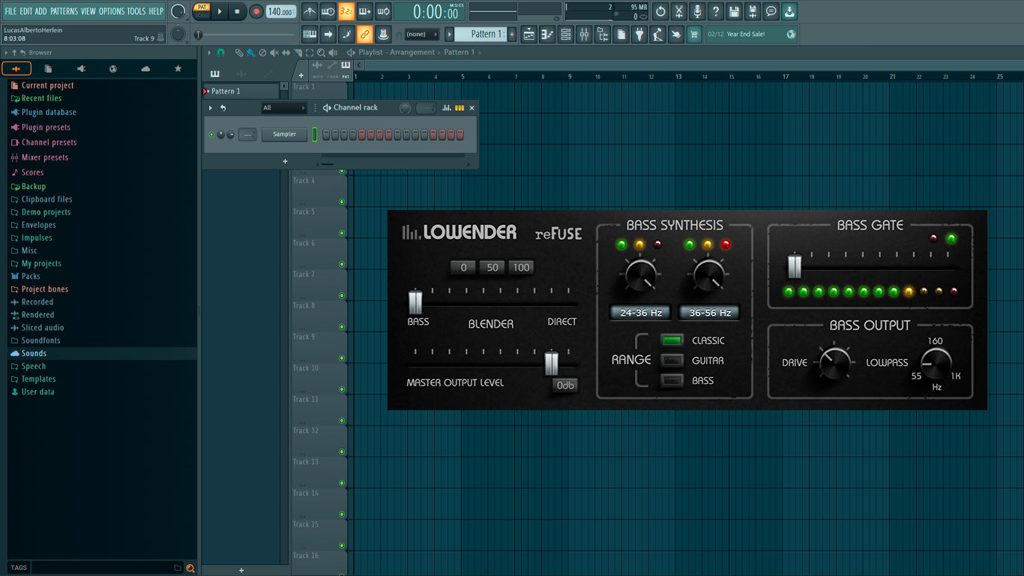This screenshot has height=576, width=1024.
Task: Click the Lowender BLENDER slider handle
Action: point(415,301)
